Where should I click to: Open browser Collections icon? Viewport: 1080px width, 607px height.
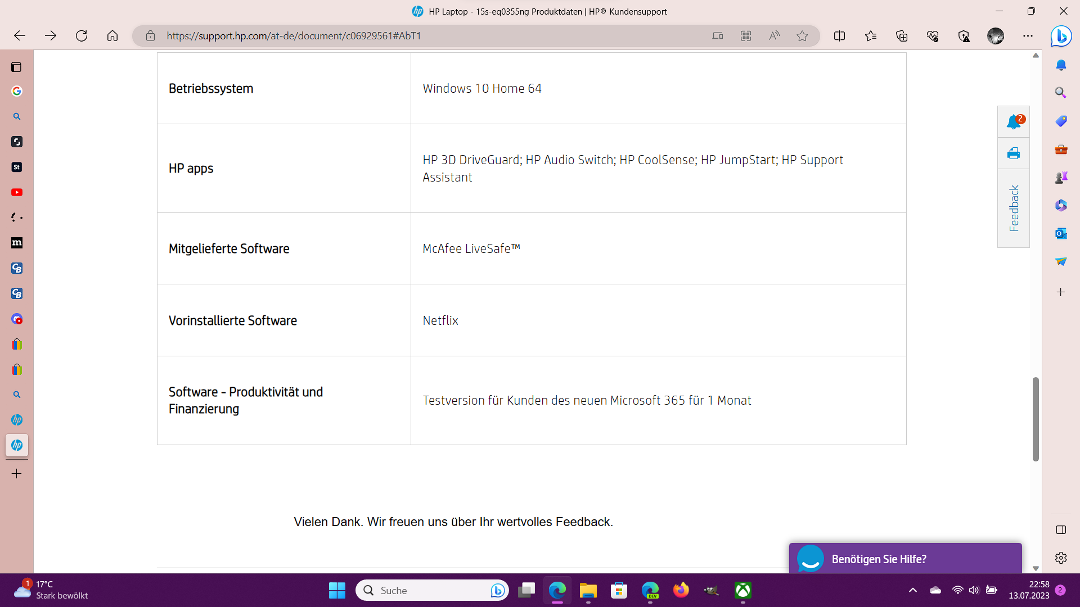[x=902, y=36]
